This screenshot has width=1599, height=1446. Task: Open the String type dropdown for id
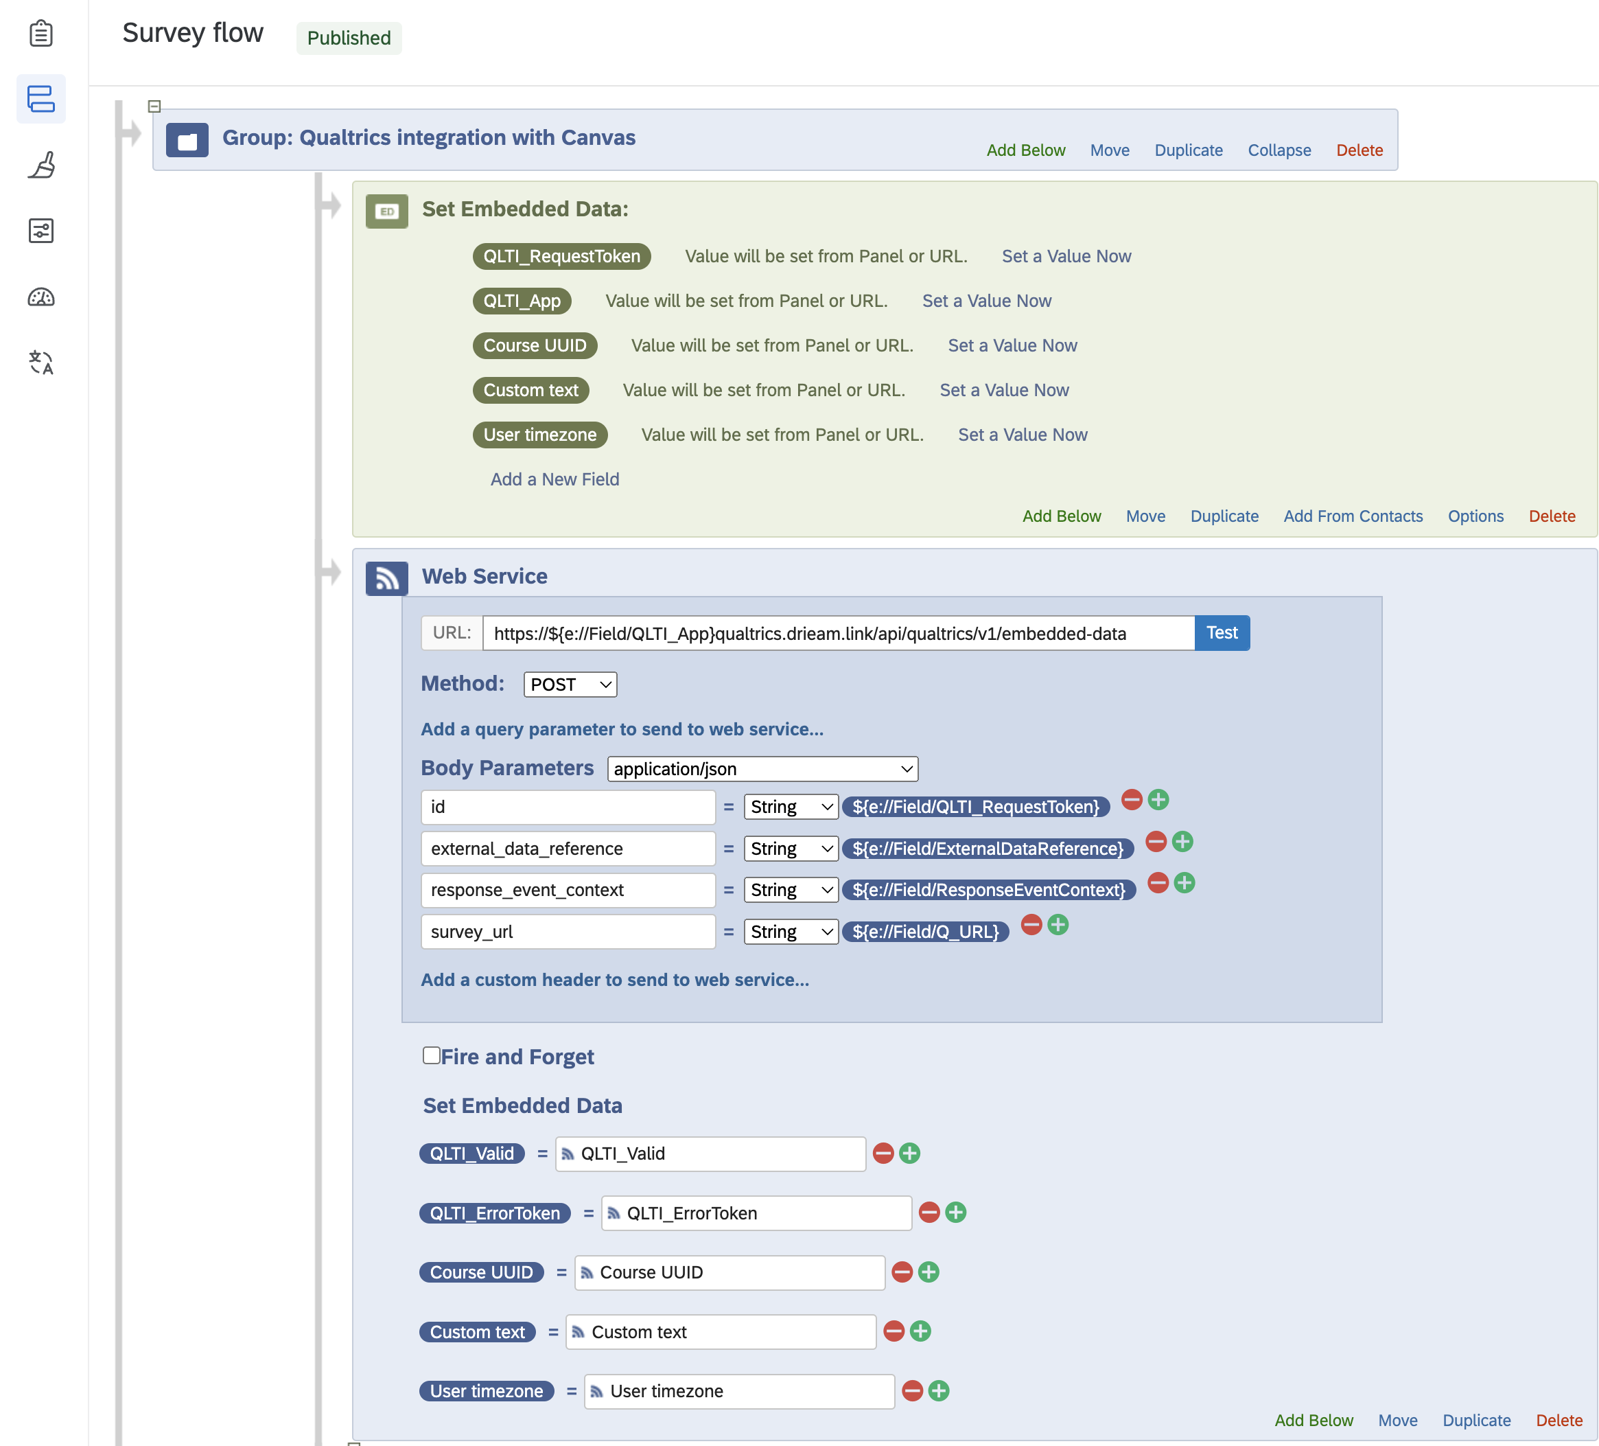coord(791,807)
